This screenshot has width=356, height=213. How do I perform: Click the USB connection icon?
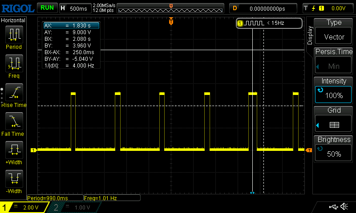[333, 207]
